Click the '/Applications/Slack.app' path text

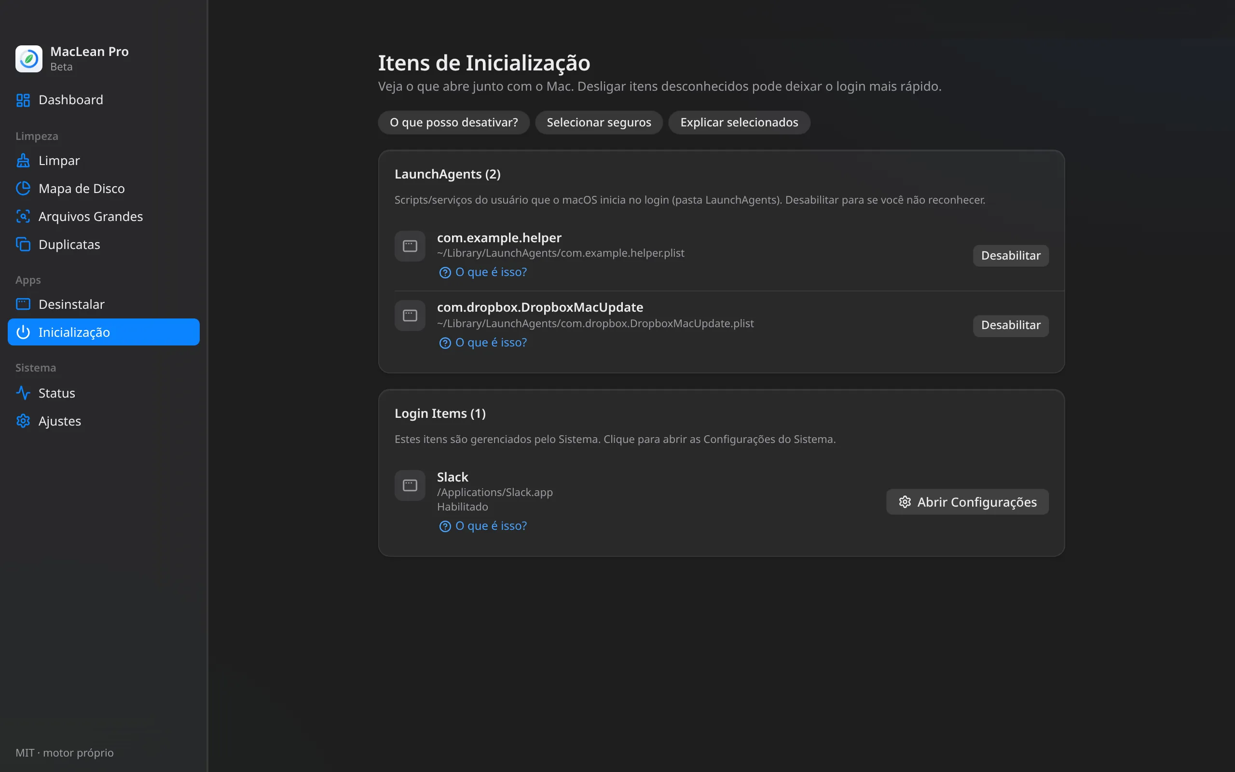tap(494, 492)
